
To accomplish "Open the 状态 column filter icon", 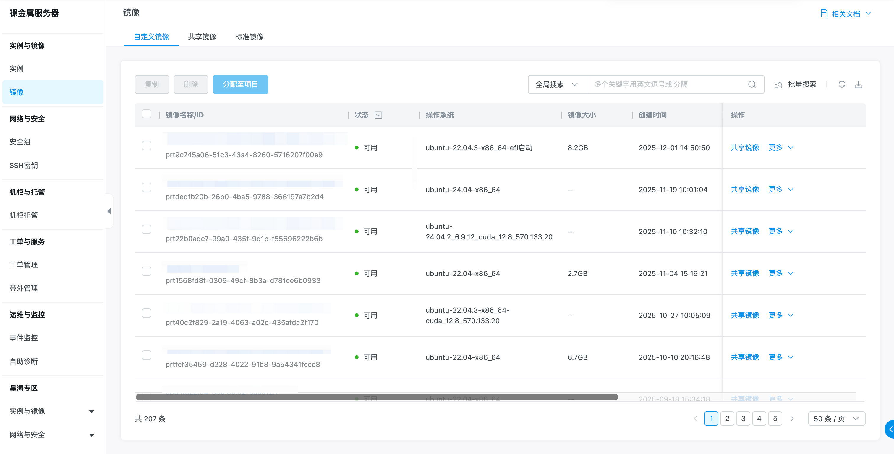I will point(378,115).
